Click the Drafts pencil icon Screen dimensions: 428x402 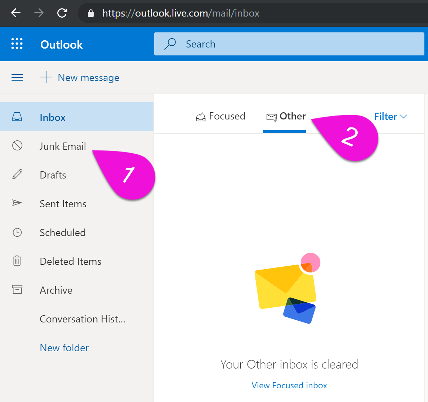point(17,174)
